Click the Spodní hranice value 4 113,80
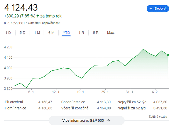The width and height of the screenshot is (176, 127). (104, 102)
